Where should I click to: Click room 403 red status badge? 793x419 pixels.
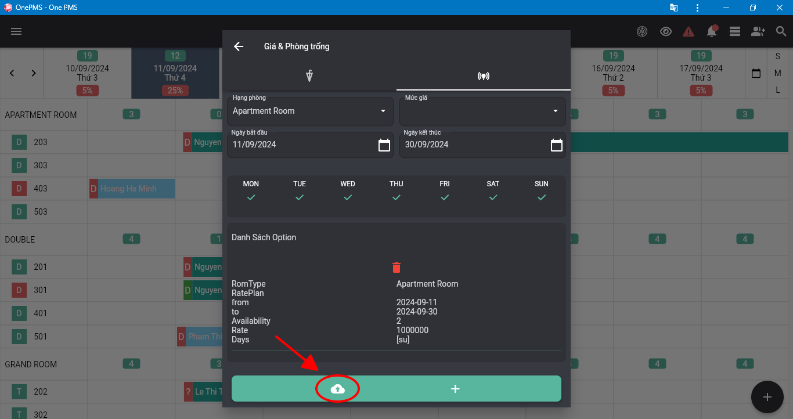(x=19, y=189)
